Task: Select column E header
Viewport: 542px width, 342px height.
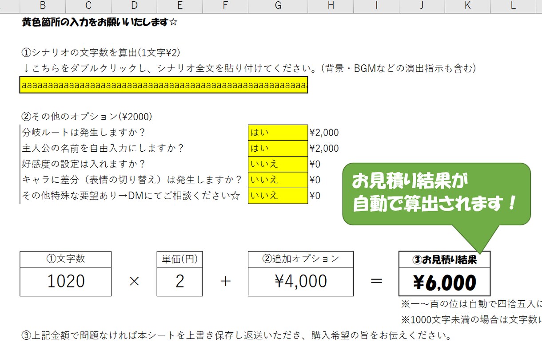Action: (x=179, y=6)
